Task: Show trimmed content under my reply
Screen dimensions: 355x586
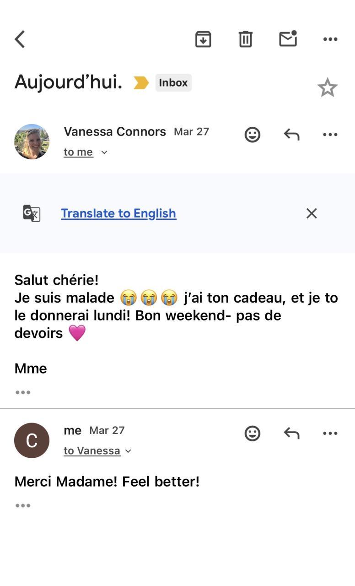Action: click(23, 505)
